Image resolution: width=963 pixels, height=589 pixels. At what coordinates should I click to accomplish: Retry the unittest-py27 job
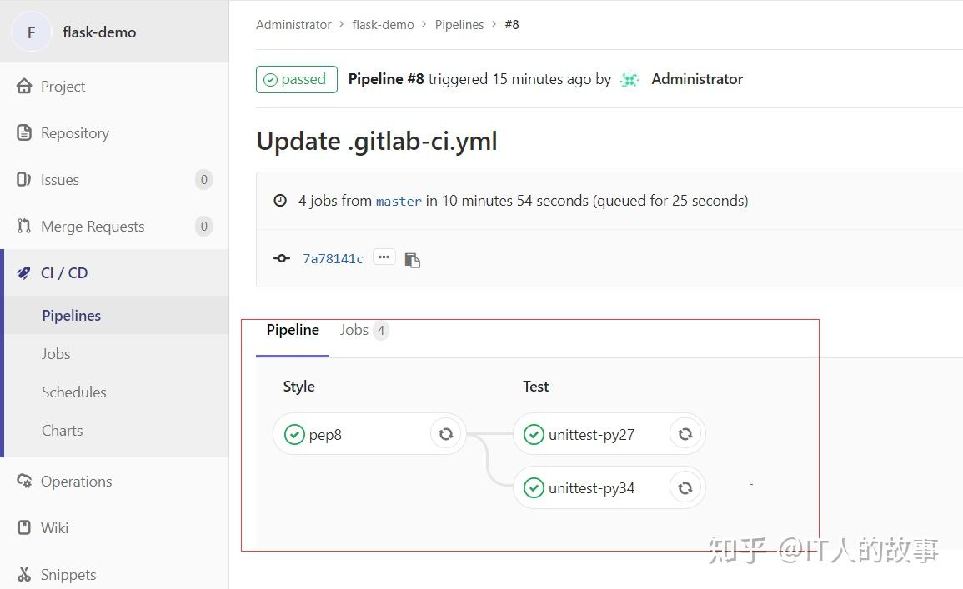click(x=685, y=433)
